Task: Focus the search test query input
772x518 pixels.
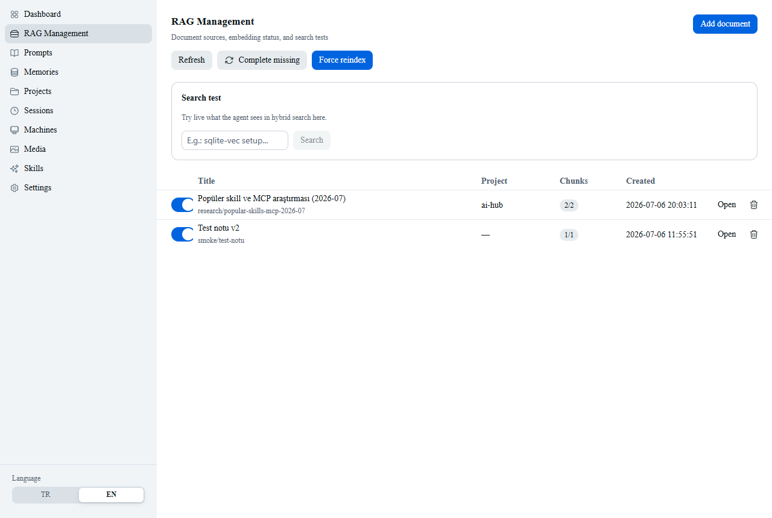Action: 235,140
